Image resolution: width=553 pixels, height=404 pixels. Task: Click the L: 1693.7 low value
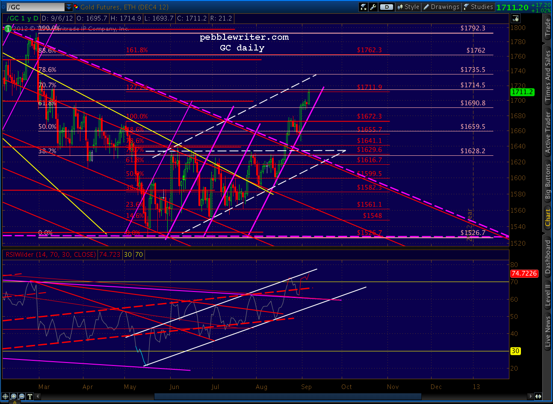[159, 18]
